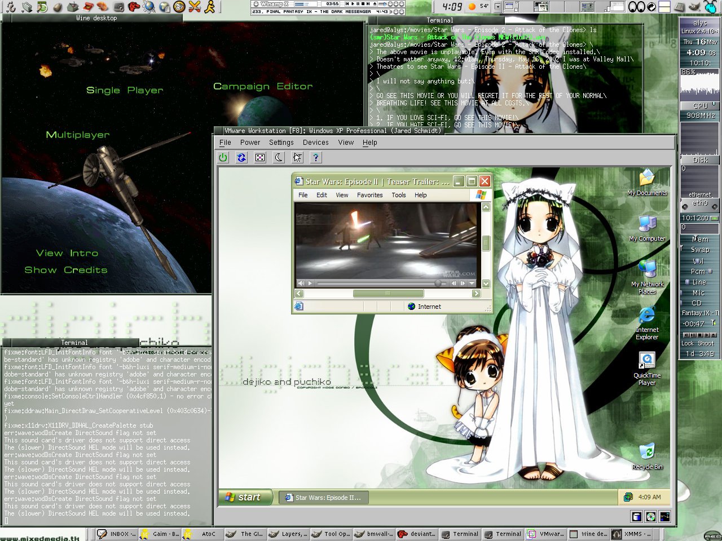This screenshot has width=722, height=541.
Task: Click View Intro in game menu
Action: click(67, 253)
